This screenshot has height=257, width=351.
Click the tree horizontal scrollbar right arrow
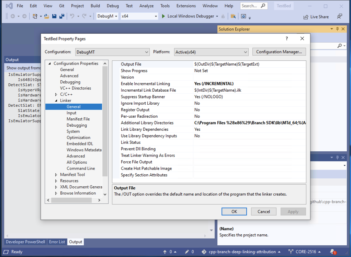coord(99,200)
